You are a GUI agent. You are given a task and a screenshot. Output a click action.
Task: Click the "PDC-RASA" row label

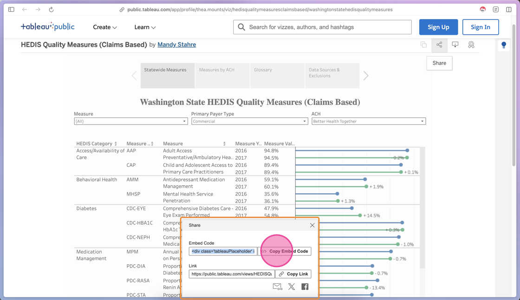[138, 281]
